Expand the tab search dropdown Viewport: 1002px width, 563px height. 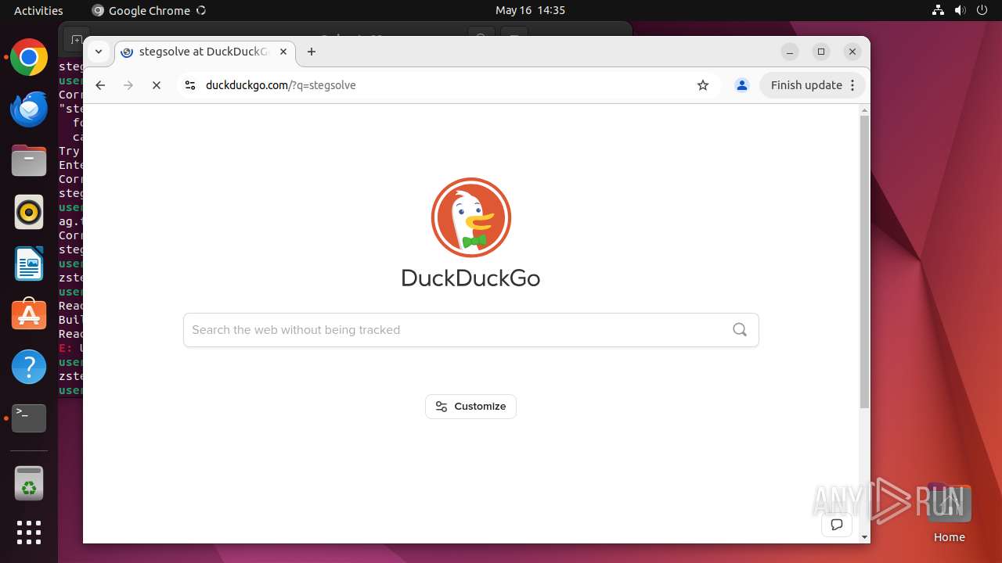[99, 52]
